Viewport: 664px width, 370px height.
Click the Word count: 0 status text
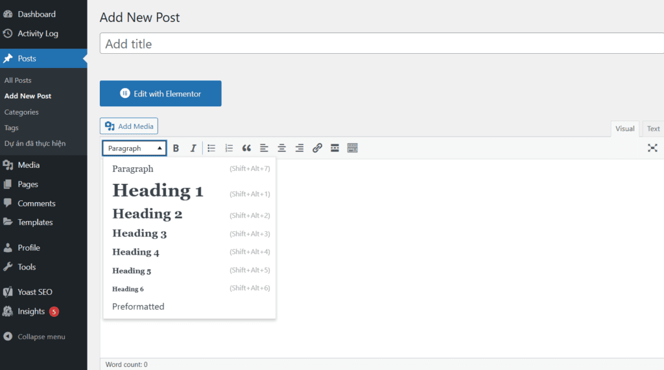126,365
